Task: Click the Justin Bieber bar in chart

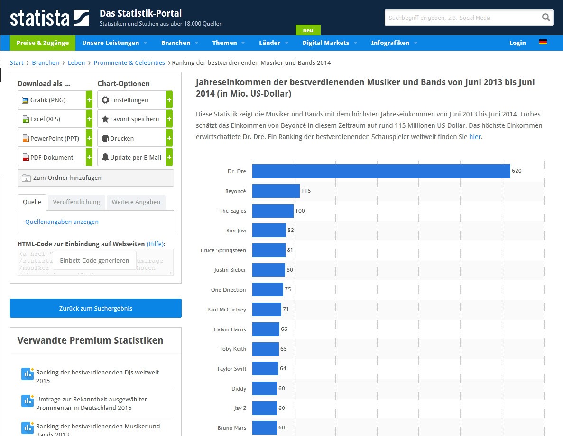Action: coord(268,270)
